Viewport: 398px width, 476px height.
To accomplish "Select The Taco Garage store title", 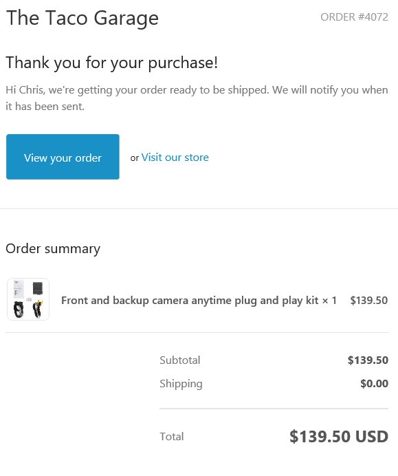I will tap(82, 18).
